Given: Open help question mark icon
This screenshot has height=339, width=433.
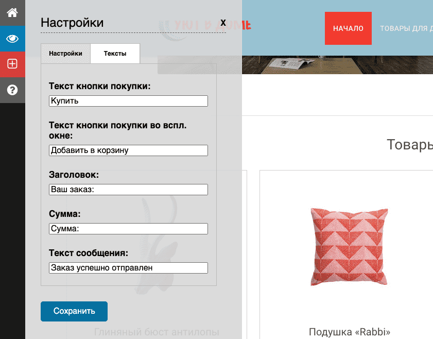Looking at the screenshot, I should 12,90.
